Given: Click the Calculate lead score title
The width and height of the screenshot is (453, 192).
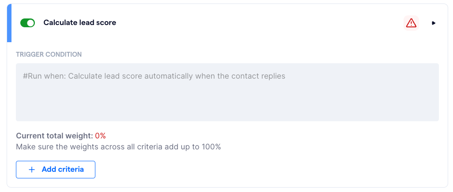Looking at the screenshot, I should click(x=80, y=23).
